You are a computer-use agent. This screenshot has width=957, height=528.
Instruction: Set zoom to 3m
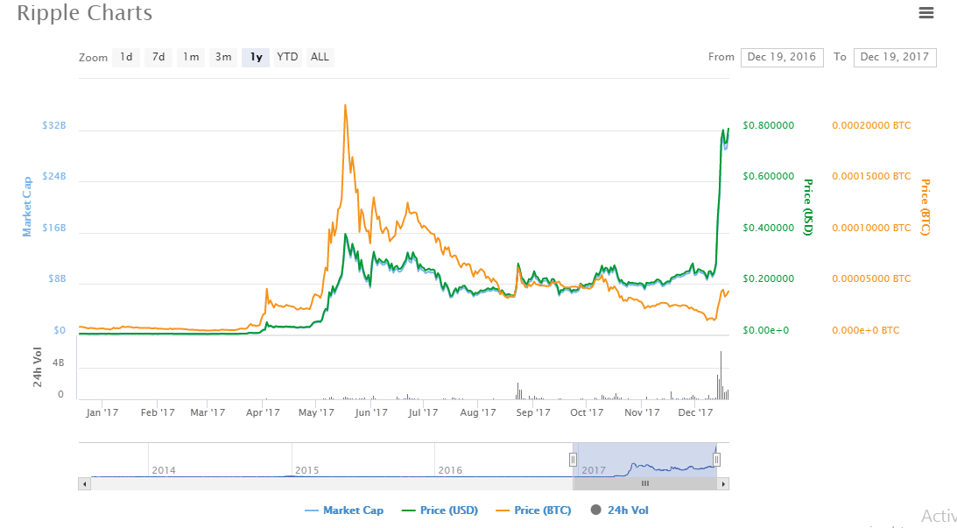223,57
